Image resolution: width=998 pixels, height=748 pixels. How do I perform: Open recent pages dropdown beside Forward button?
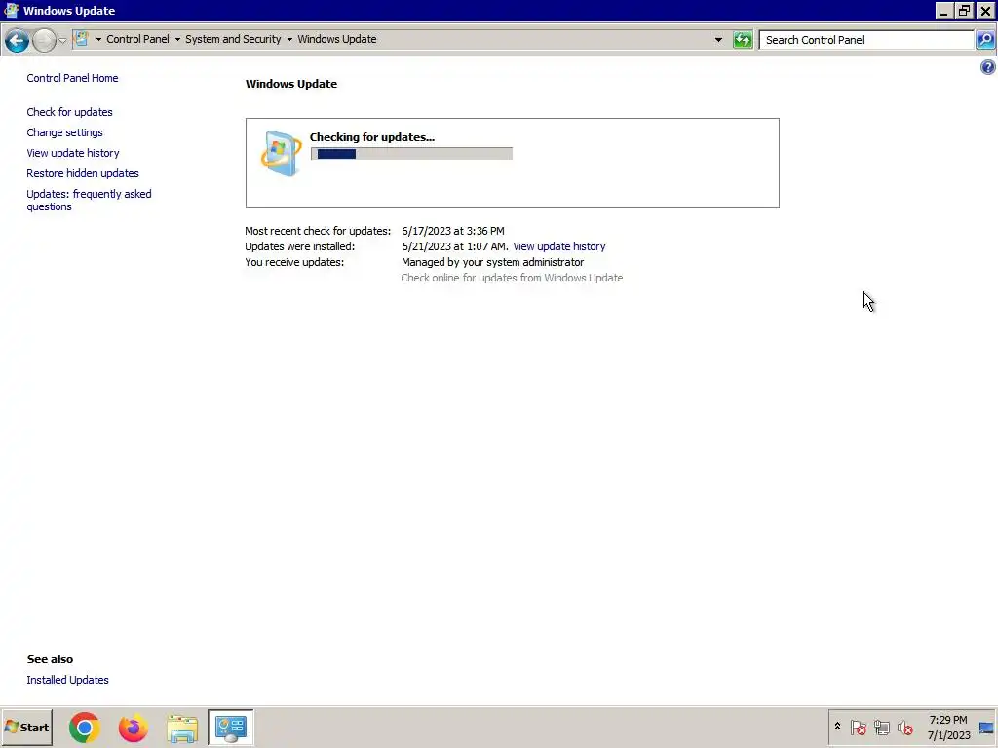62,40
